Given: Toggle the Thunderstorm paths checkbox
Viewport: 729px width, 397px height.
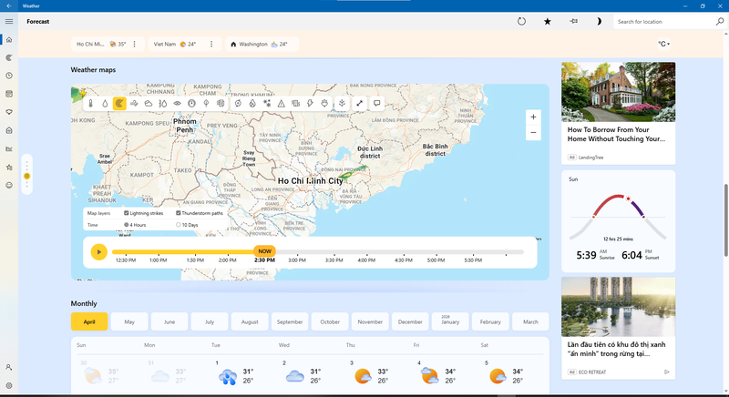Looking at the screenshot, I should point(178,213).
